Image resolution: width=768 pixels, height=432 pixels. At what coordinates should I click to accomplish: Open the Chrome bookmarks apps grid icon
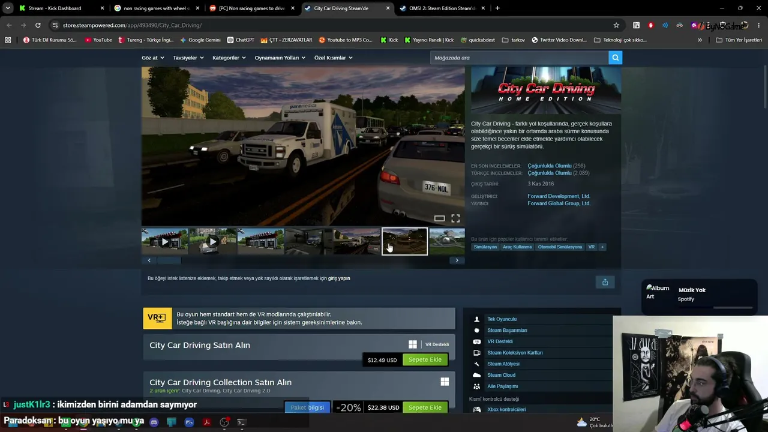[x=8, y=40]
